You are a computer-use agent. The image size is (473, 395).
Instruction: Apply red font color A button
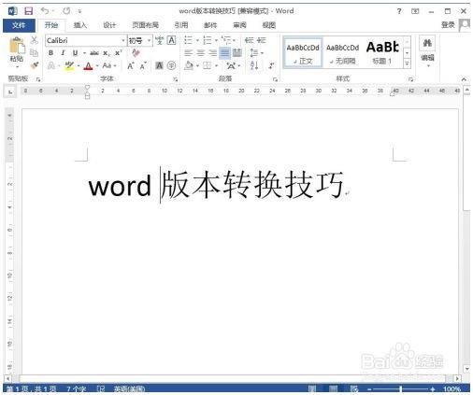(89, 65)
